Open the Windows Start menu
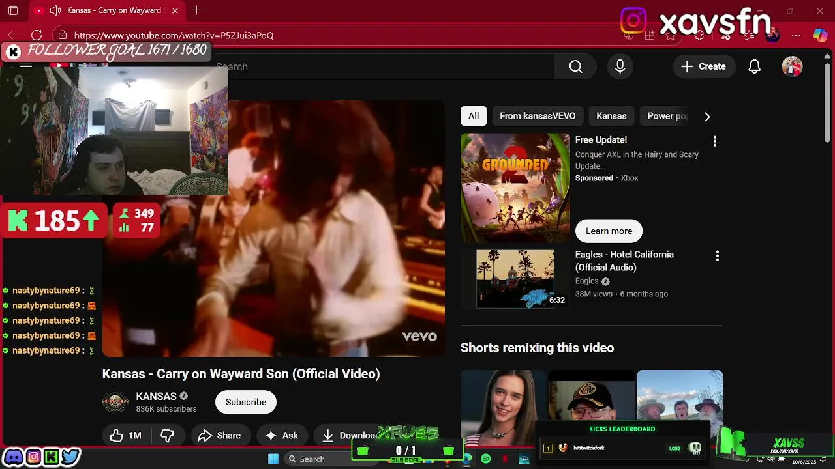The height and width of the screenshot is (469, 835). [273, 459]
